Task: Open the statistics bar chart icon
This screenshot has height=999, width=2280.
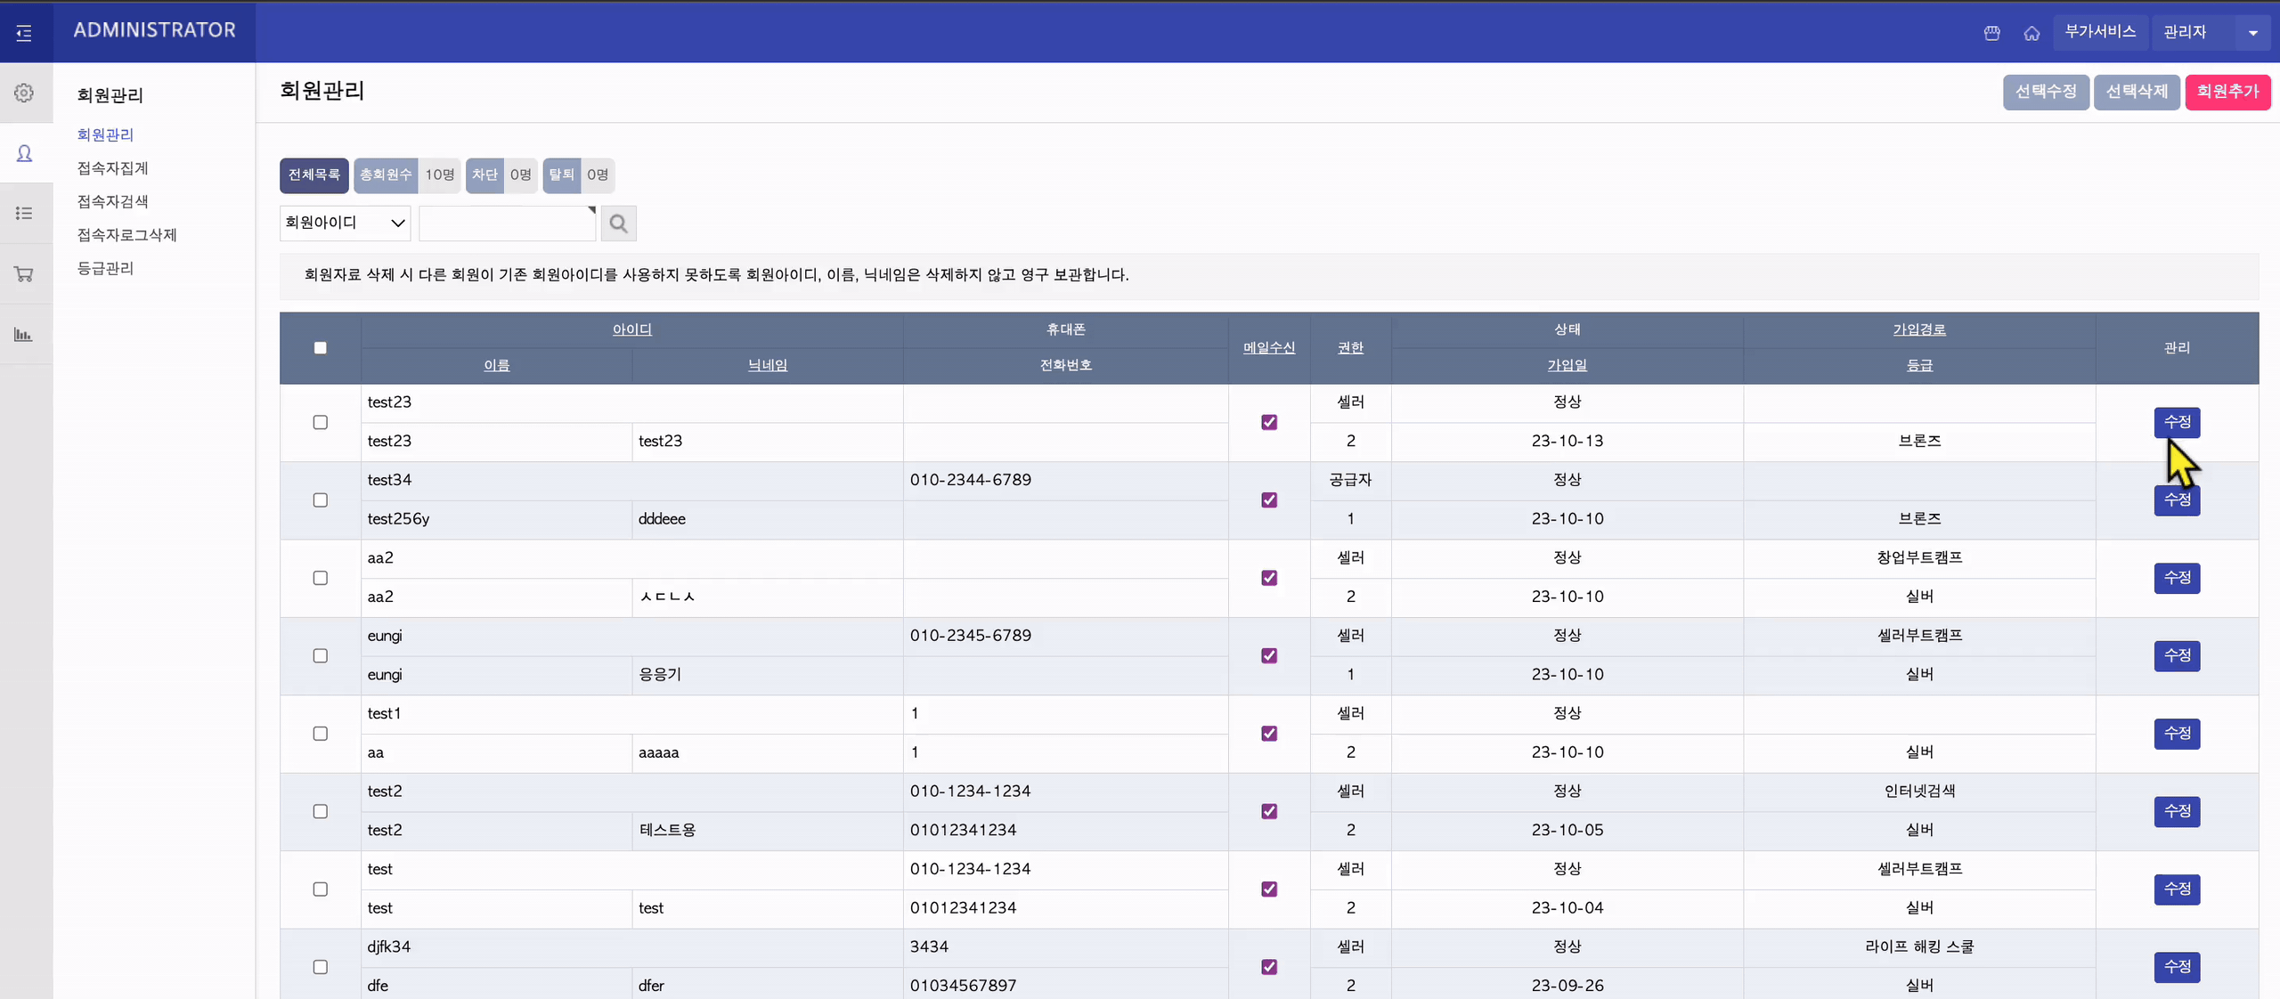Action: click(24, 335)
